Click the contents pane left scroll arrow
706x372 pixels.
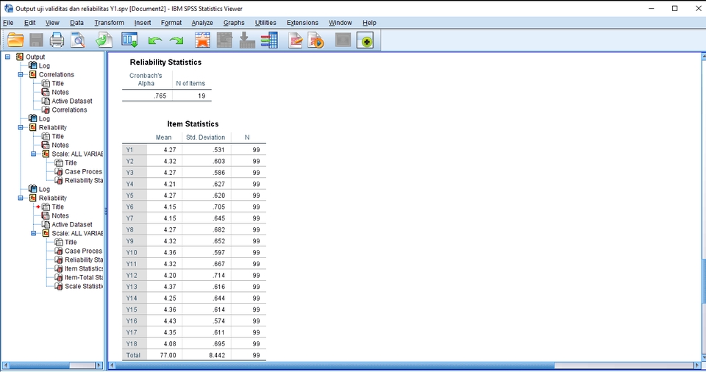112,365
